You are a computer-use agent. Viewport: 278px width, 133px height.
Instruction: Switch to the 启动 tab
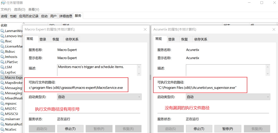point(44,16)
